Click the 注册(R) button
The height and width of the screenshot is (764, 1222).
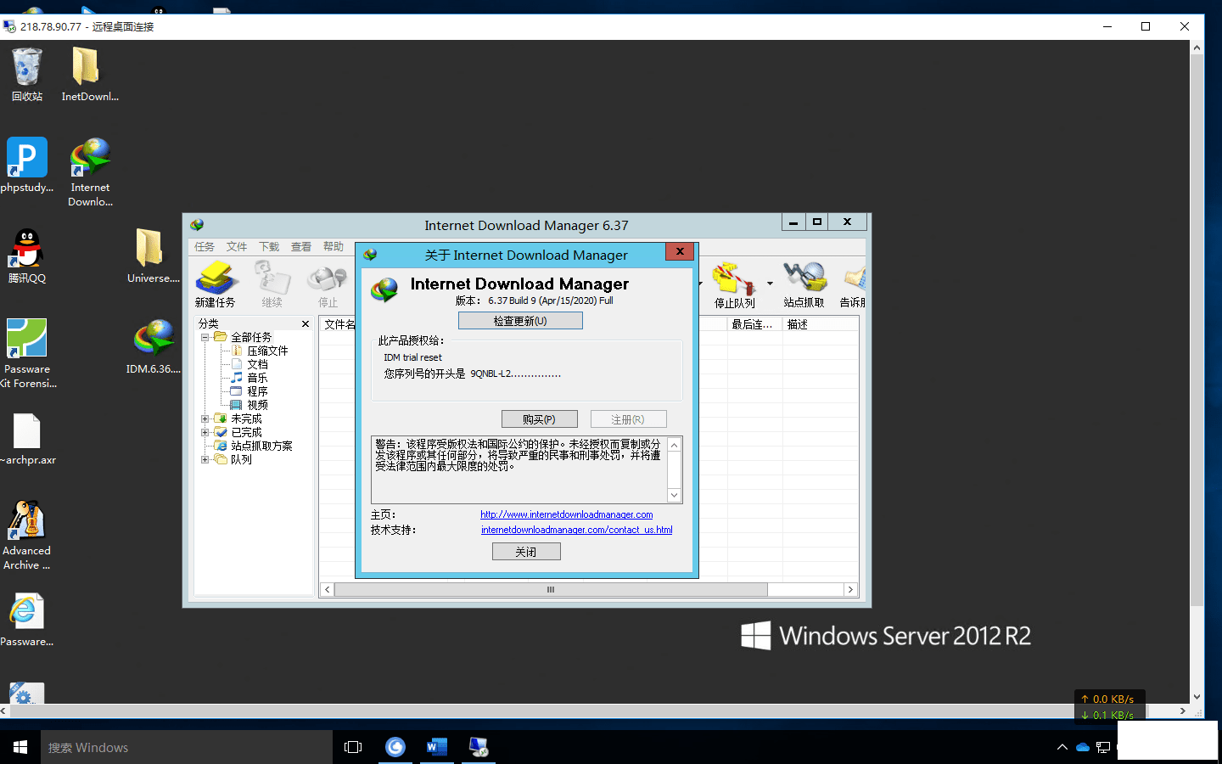click(x=628, y=419)
